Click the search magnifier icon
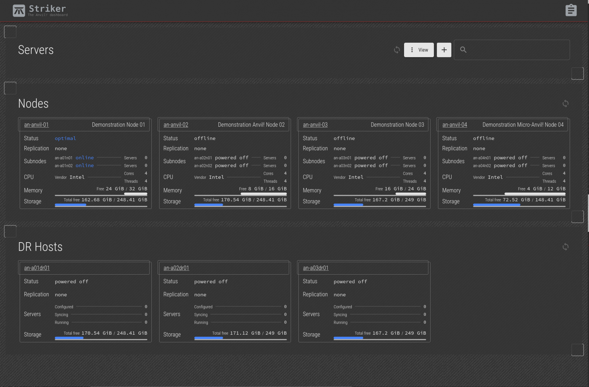 [x=463, y=50]
